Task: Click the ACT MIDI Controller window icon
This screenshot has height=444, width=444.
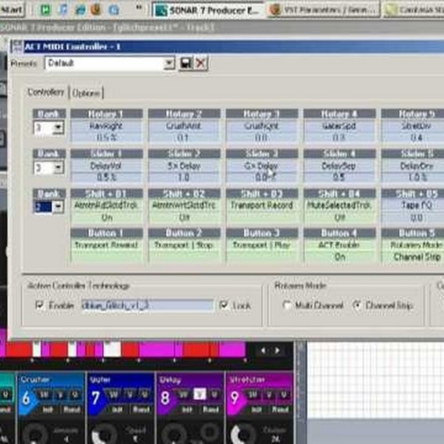Action: click(x=17, y=46)
